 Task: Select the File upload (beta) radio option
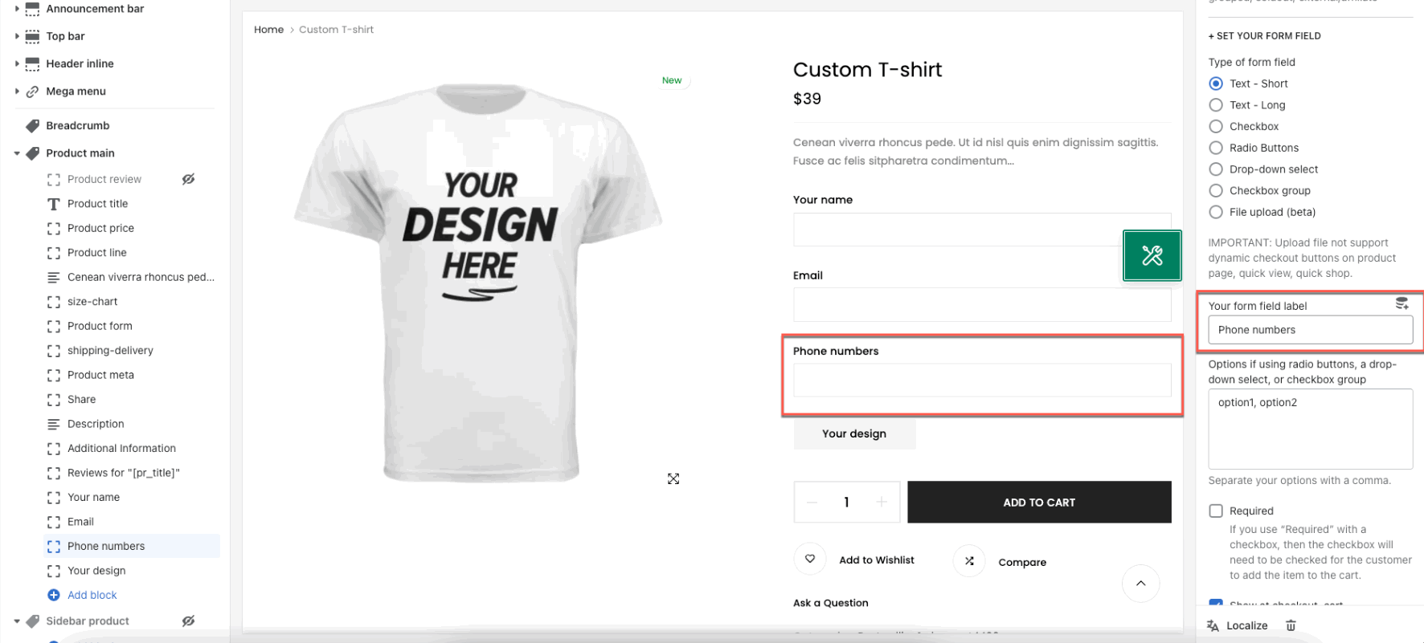tap(1216, 212)
